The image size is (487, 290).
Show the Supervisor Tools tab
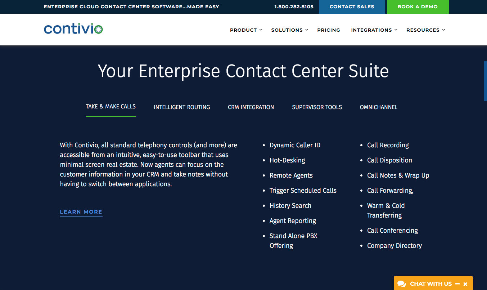tap(317, 107)
